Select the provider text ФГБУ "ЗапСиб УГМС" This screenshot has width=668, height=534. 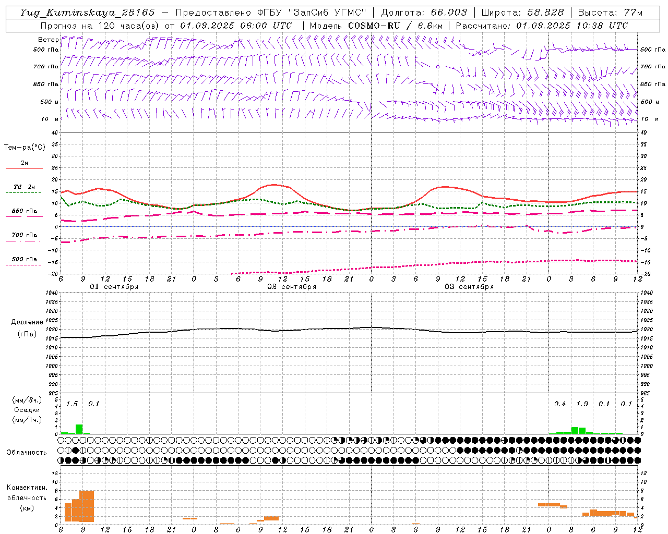tap(312, 13)
